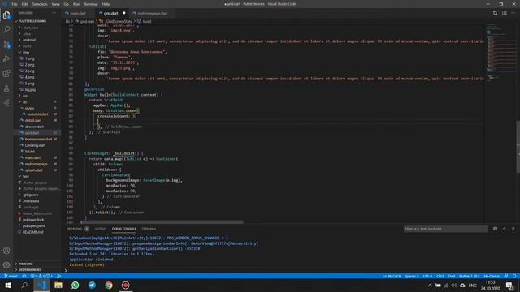
Task: Collapse the img folder
Action: (x=26, y=52)
